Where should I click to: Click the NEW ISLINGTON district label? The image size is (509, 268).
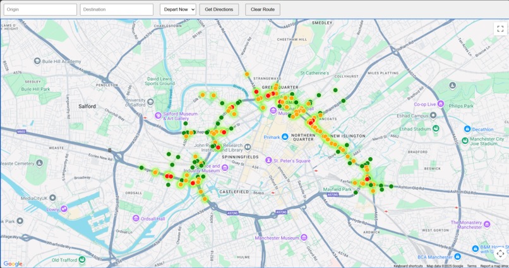tap(348, 136)
